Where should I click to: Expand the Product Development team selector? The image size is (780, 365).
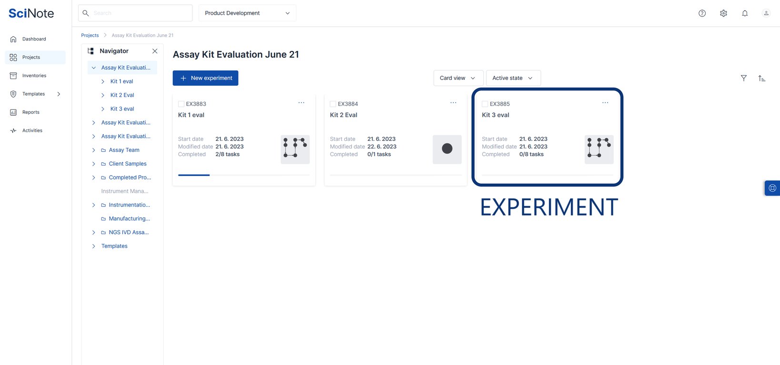[247, 13]
